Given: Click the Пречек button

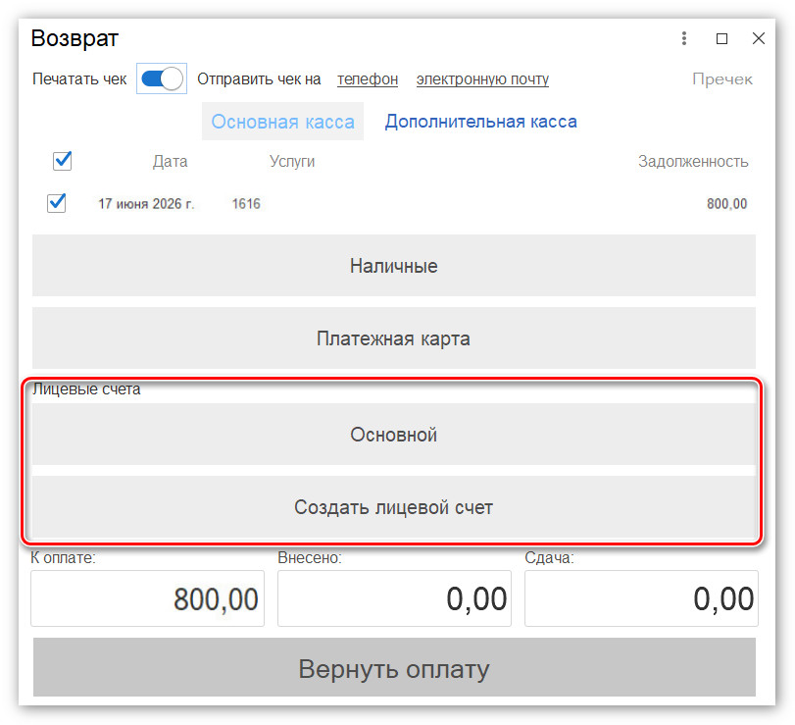Looking at the screenshot, I should point(722,79).
